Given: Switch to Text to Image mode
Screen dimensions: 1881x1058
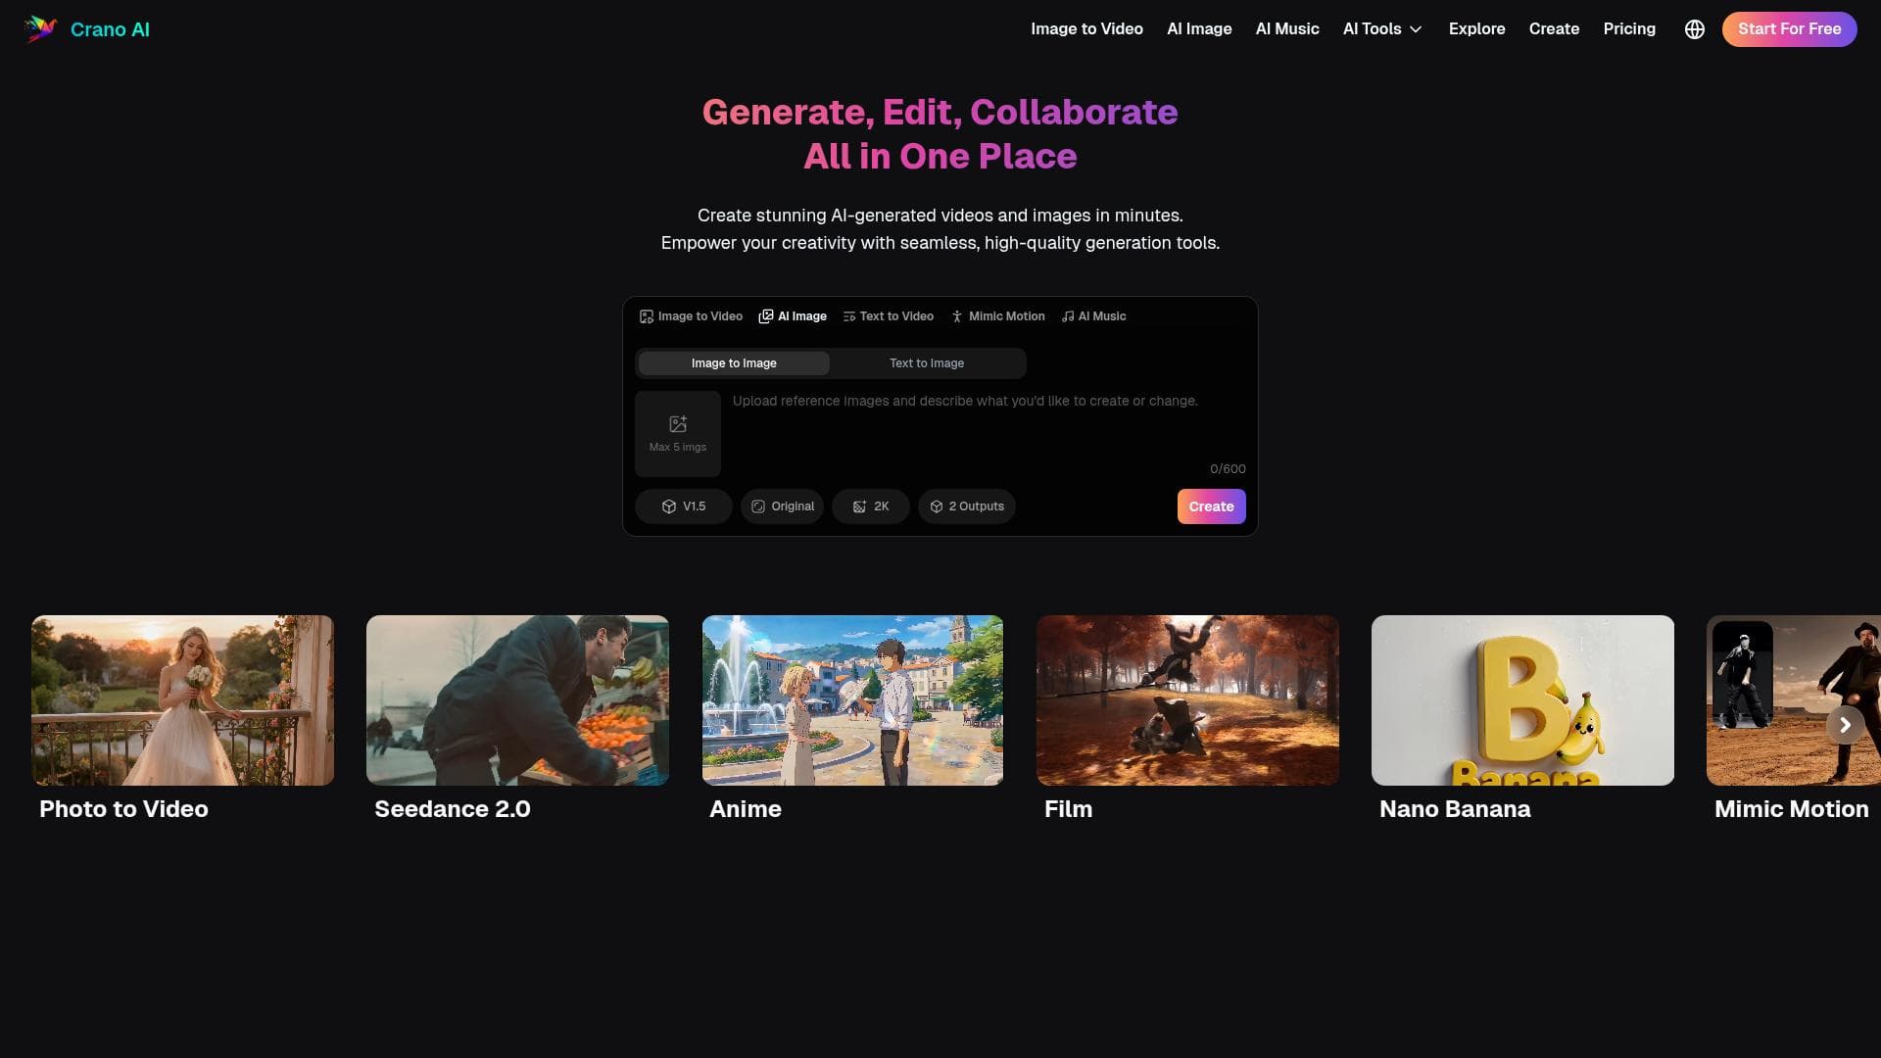Looking at the screenshot, I should point(926,363).
